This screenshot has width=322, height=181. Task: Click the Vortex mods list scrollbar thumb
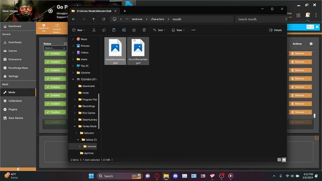pyautogui.click(x=314, y=116)
